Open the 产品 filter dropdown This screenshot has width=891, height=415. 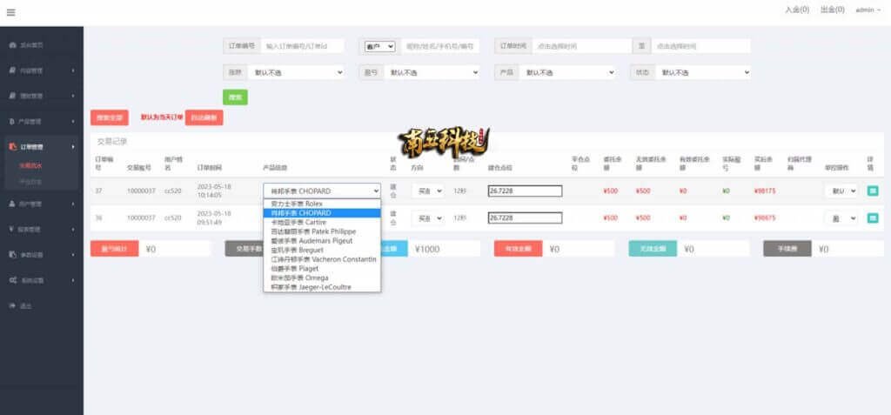566,72
